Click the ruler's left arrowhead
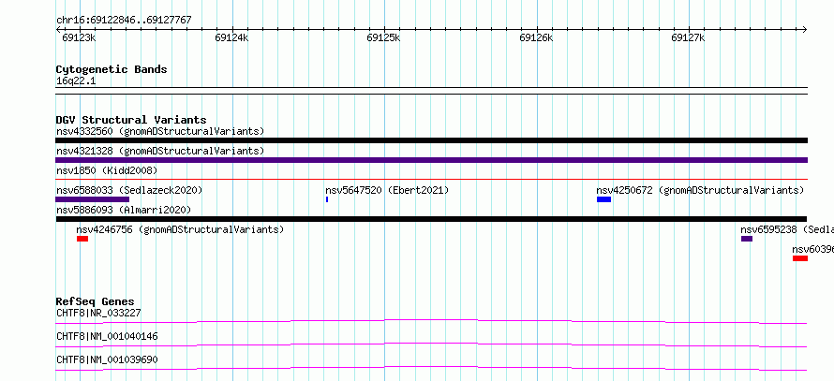Viewport: 834px width, 381px height. tap(58, 29)
